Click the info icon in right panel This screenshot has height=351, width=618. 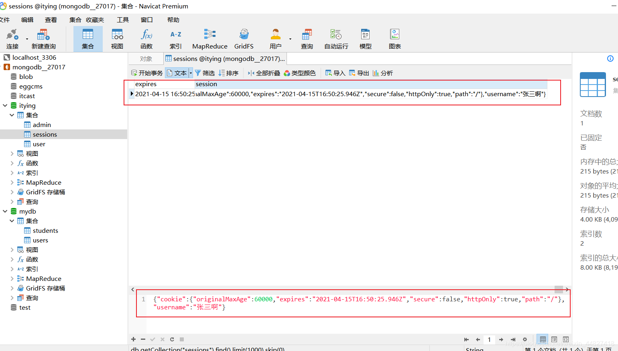[610, 58]
